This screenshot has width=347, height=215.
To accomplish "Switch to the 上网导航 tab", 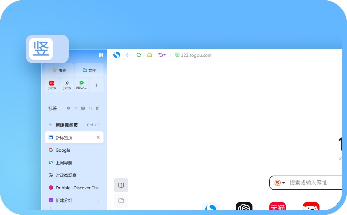I will click(x=74, y=163).
